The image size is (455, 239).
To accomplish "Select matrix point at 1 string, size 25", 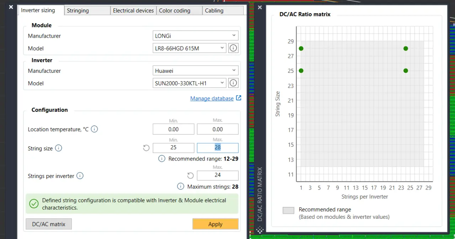I will (301, 71).
